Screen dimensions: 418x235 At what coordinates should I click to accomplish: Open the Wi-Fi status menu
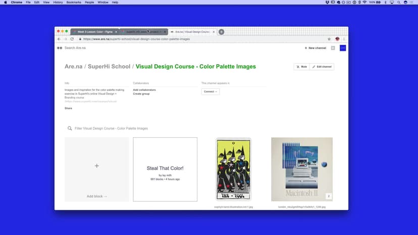click(x=364, y=2)
